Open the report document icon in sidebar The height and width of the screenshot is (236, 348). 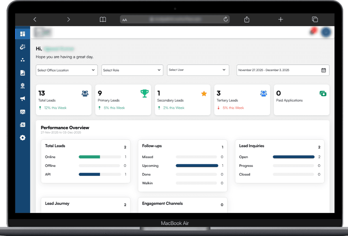23,73
